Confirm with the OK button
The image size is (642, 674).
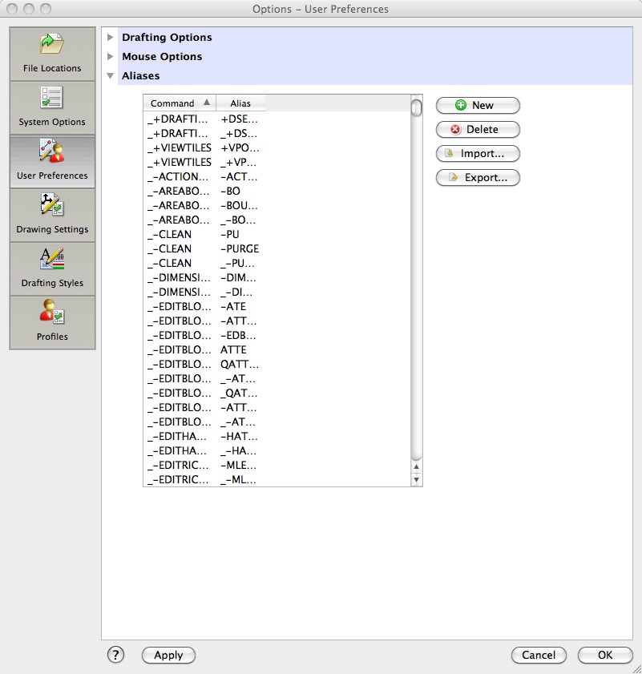[x=605, y=655]
